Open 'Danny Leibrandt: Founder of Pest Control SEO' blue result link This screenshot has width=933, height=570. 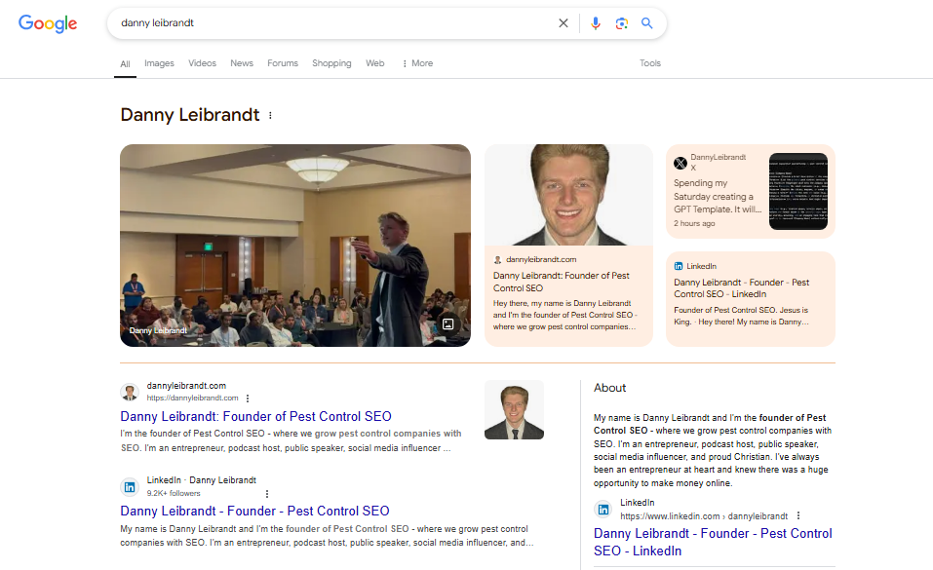click(255, 416)
